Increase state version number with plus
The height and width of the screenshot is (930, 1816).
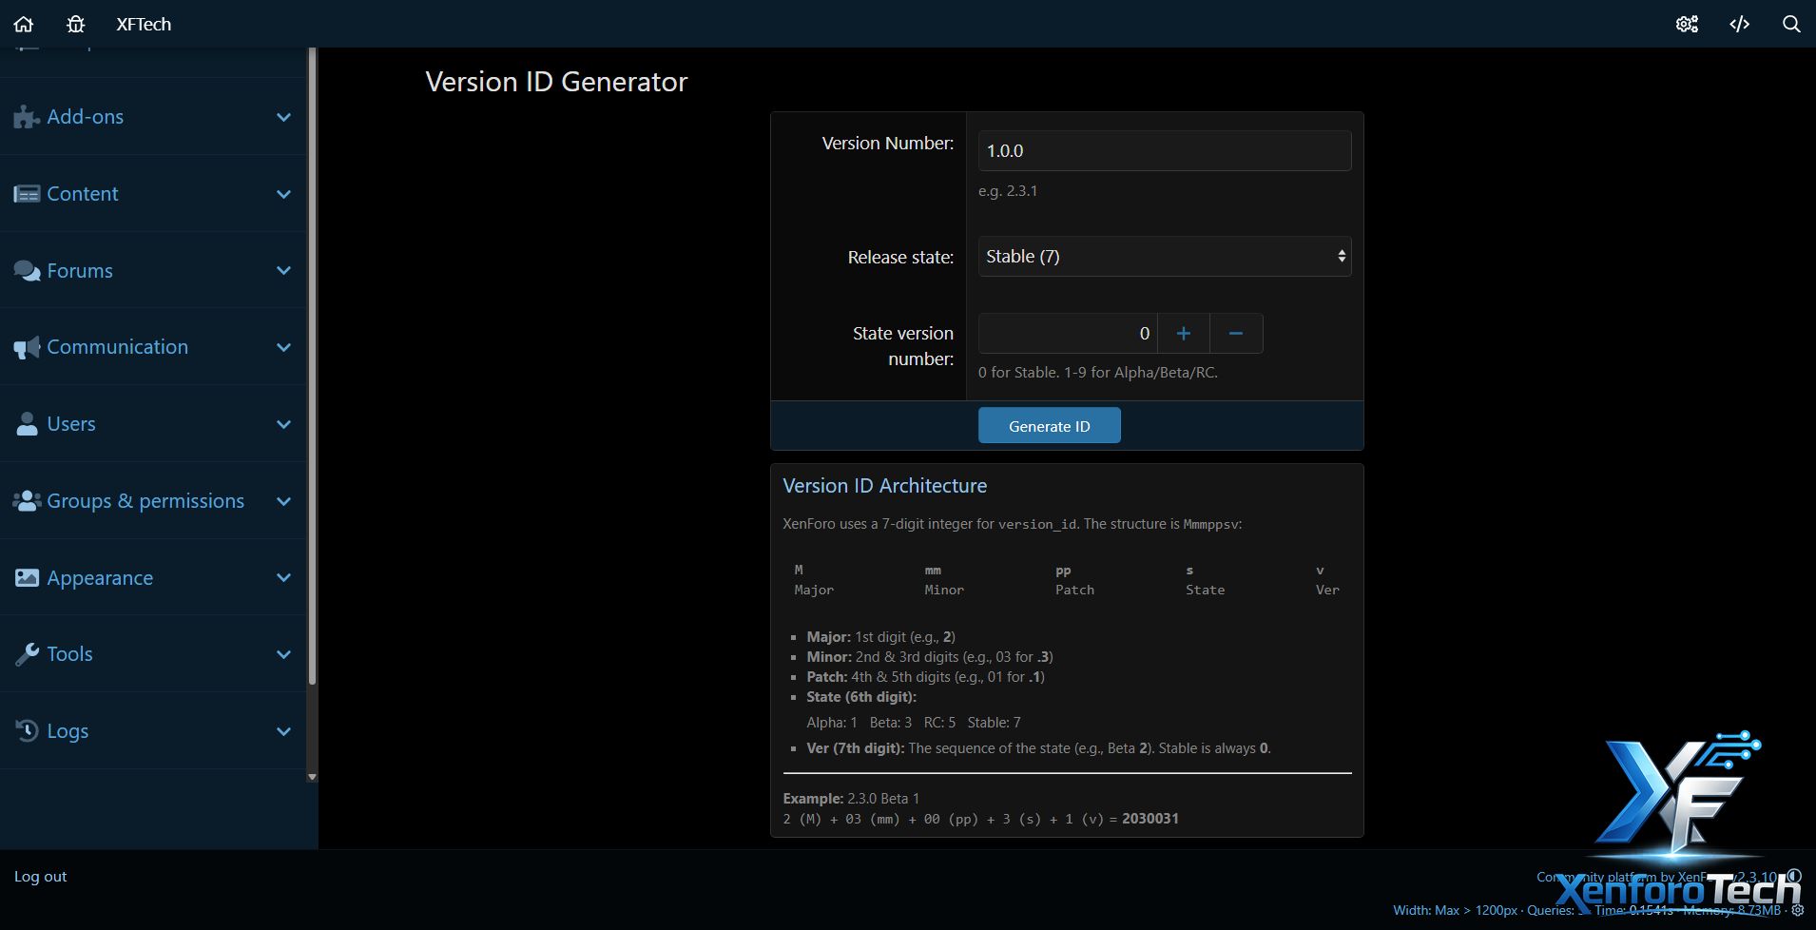pyautogui.click(x=1183, y=334)
